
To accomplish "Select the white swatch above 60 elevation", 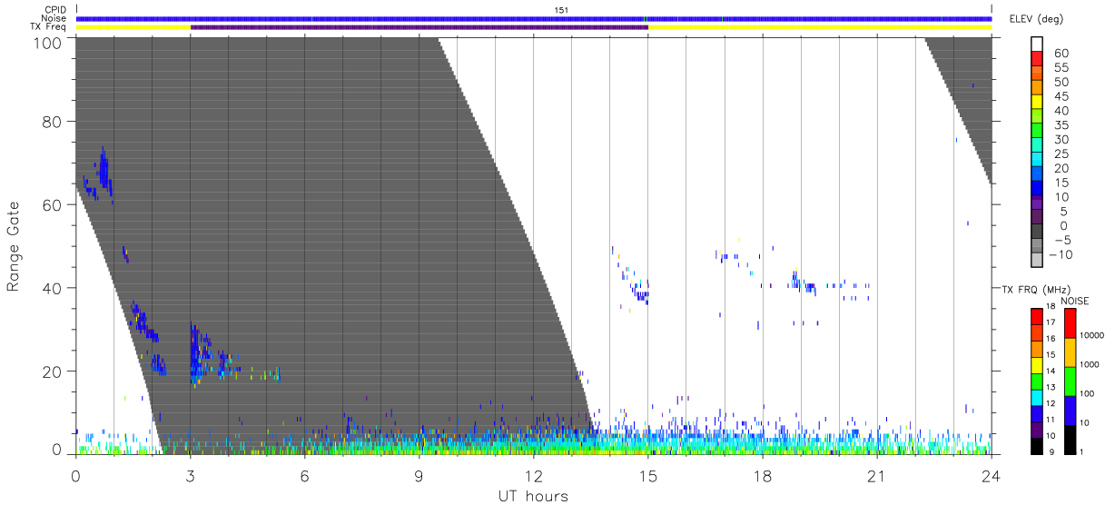I will tap(1037, 45).
